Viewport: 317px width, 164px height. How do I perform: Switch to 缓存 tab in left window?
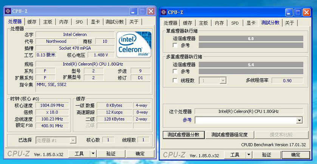(32, 22)
